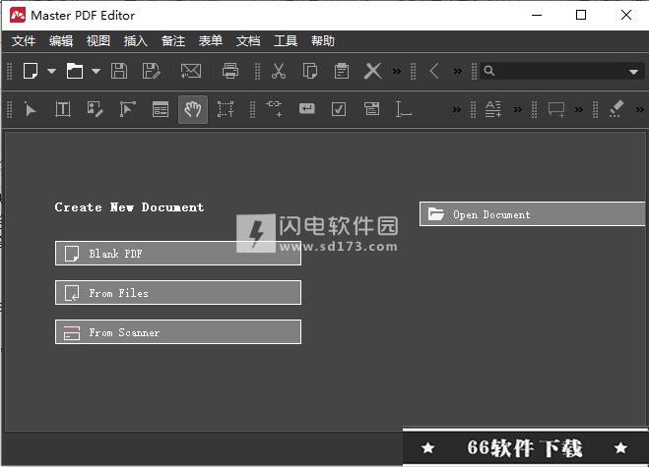
Task: Click the New document icon
Action: (31, 71)
